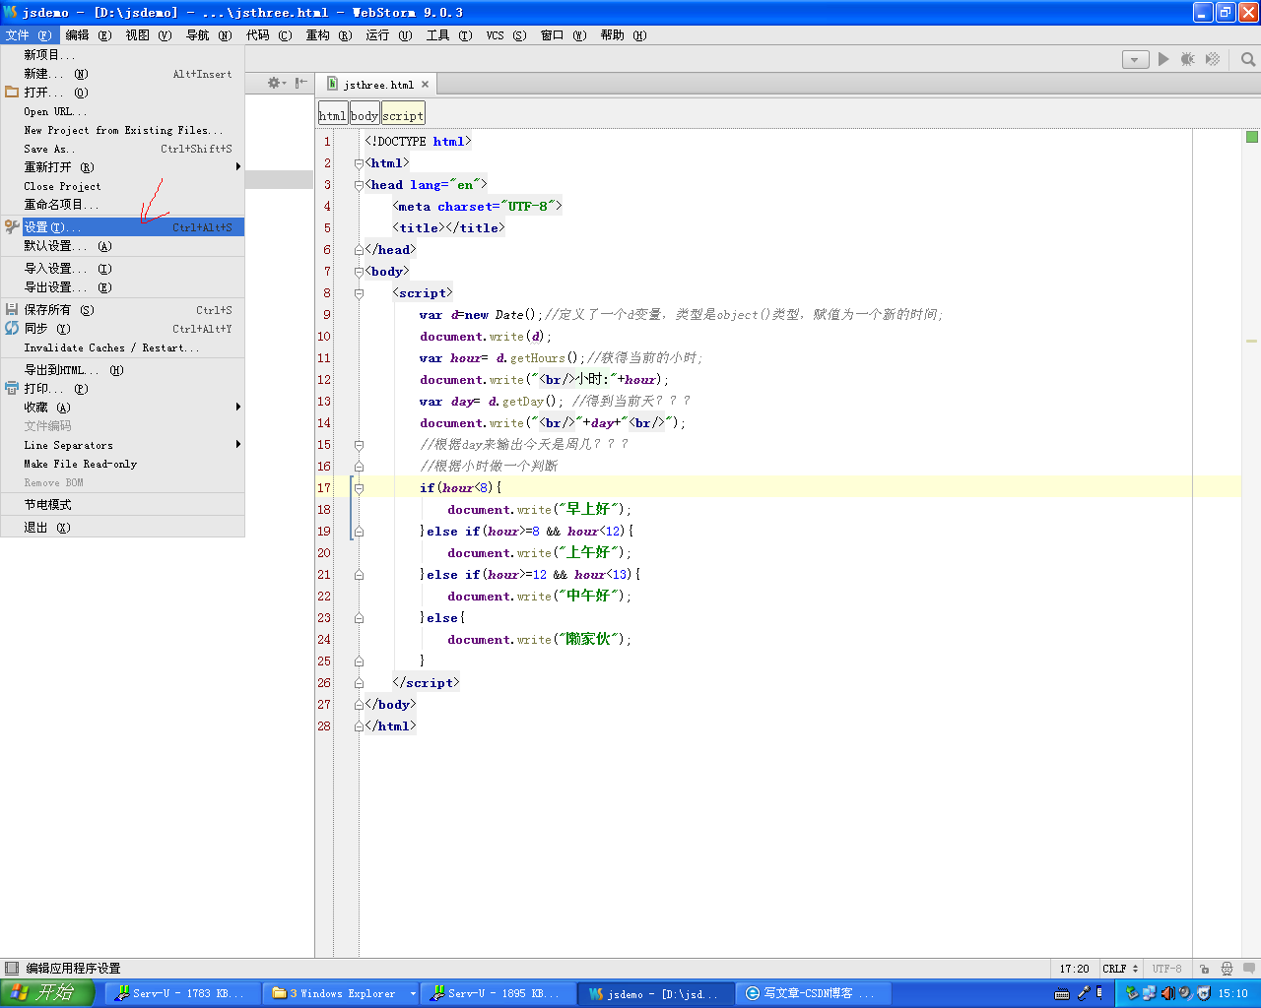The width and height of the screenshot is (1261, 1008).
Task: Select the jsthree.html editor tab
Action: [x=377, y=85]
